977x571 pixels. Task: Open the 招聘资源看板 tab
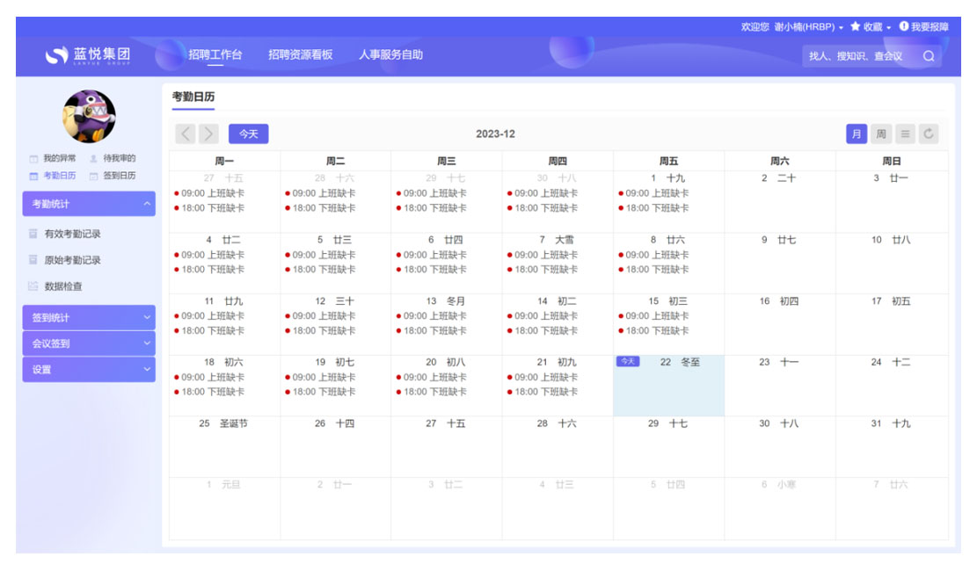(x=300, y=54)
